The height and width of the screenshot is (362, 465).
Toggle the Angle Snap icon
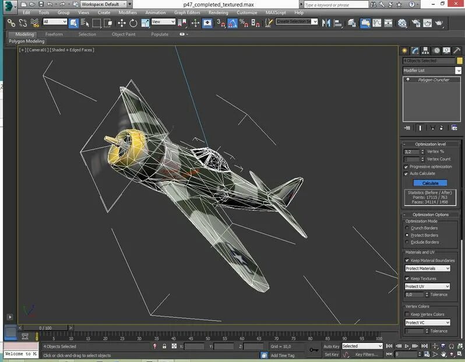[x=233, y=23]
